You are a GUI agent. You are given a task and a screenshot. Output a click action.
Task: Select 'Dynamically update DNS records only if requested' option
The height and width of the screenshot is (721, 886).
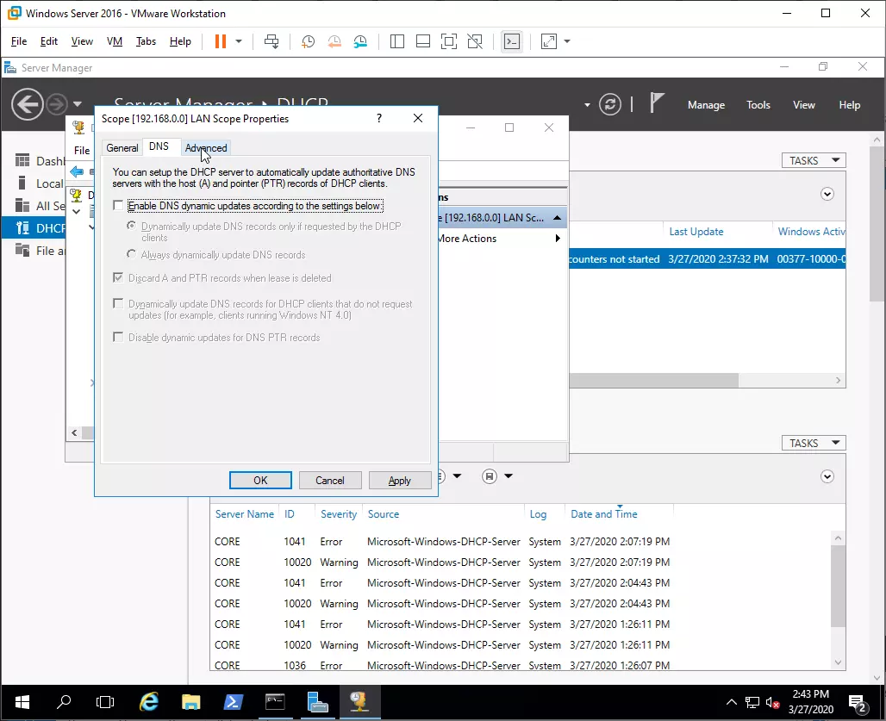pyautogui.click(x=131, y=226)
